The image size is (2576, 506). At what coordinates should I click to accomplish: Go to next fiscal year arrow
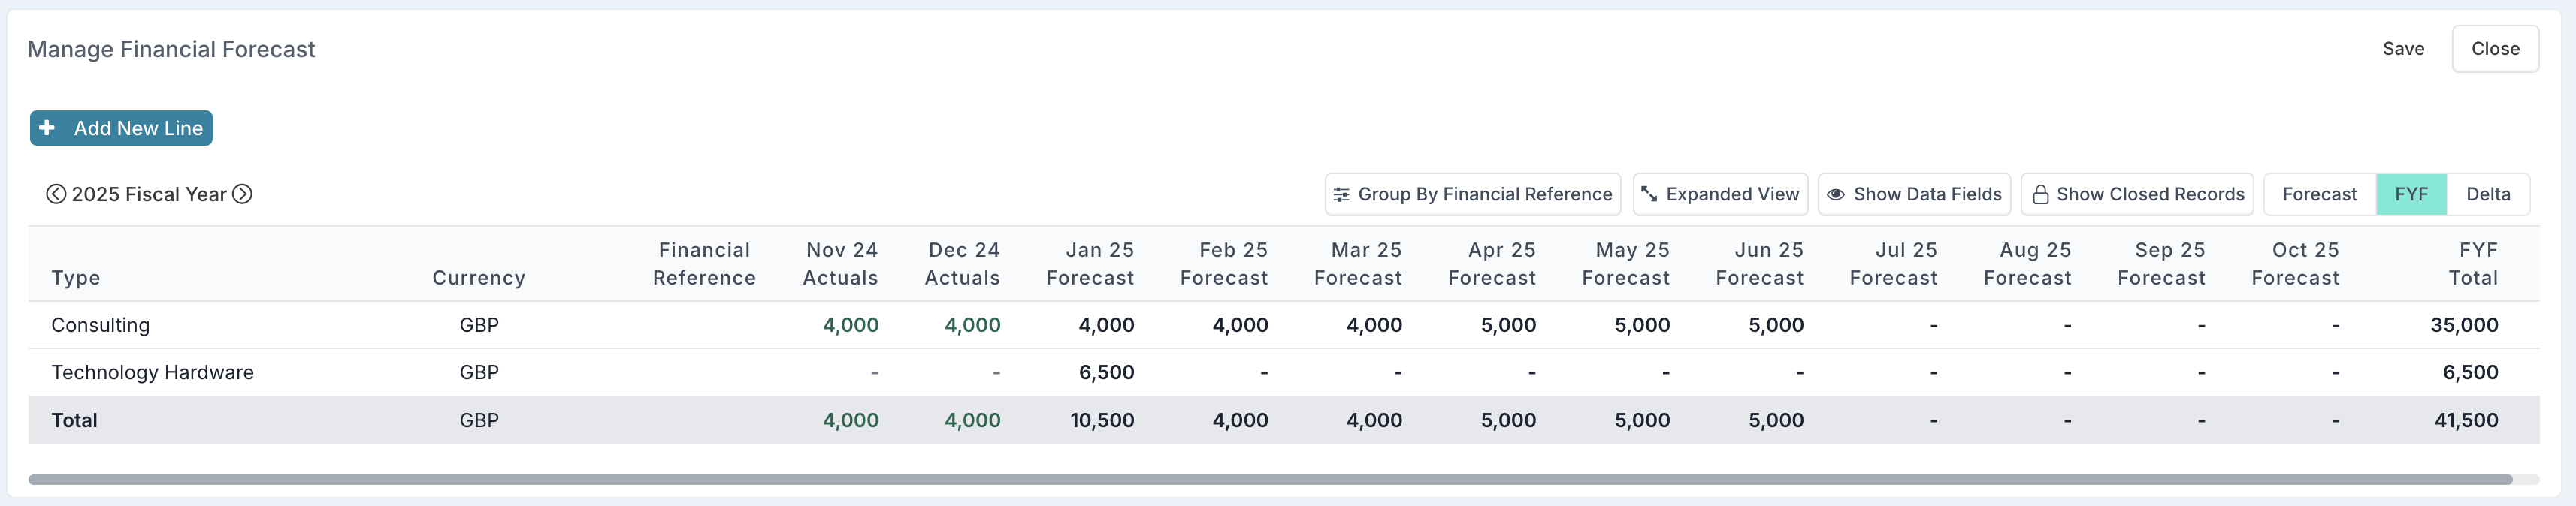click(242, 194)
